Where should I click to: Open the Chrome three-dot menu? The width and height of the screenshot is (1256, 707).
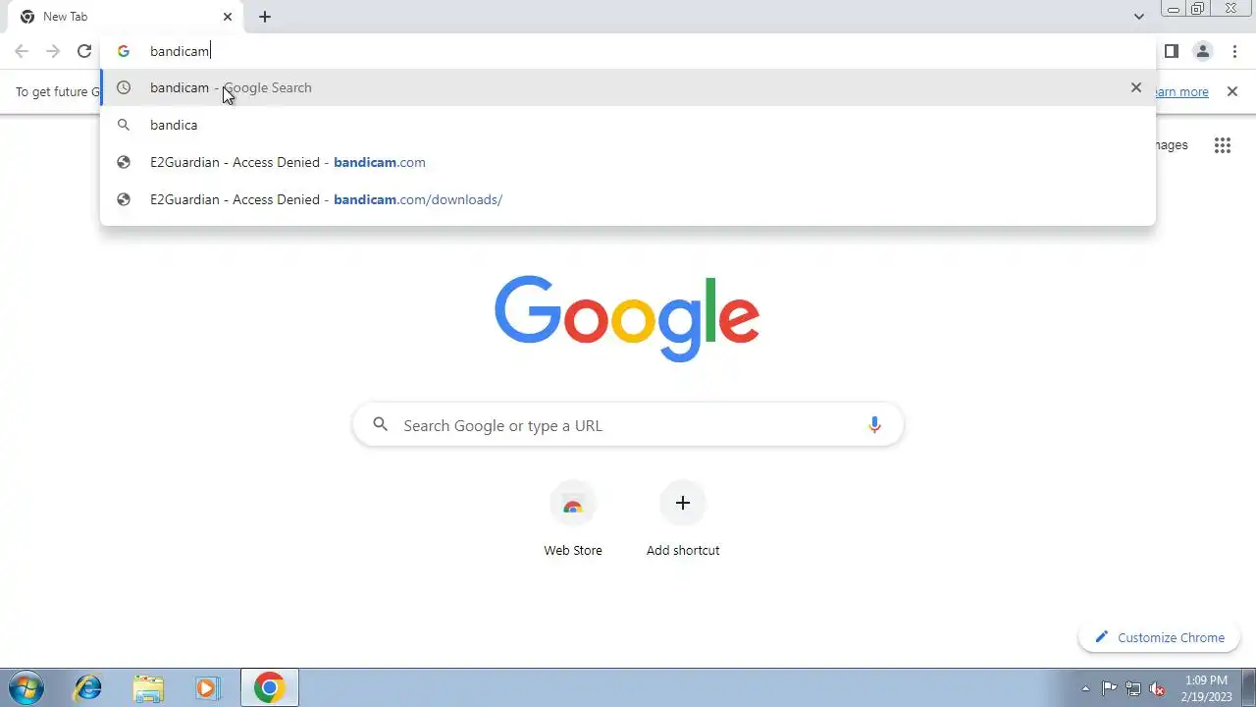(1234, 51)
